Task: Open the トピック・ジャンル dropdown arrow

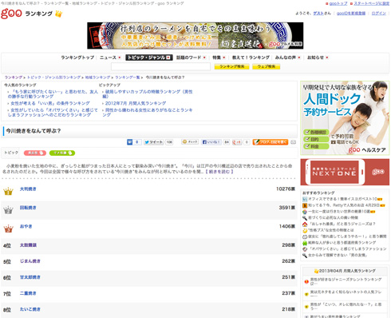Action: (168, 58)
